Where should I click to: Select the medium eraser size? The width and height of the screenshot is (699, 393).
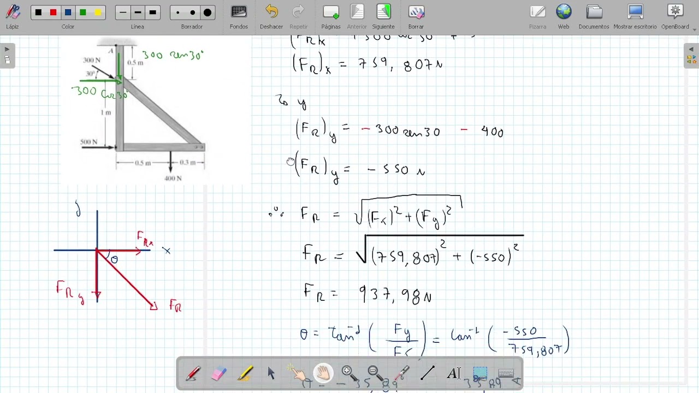[193, 13]
